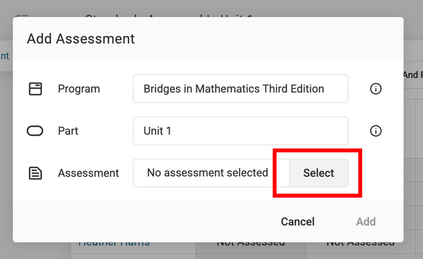Viewport: 423px width, 259px height.
Task: Open the Program dropdown showing Bridges in Mathematics
Action: point(240,89)
